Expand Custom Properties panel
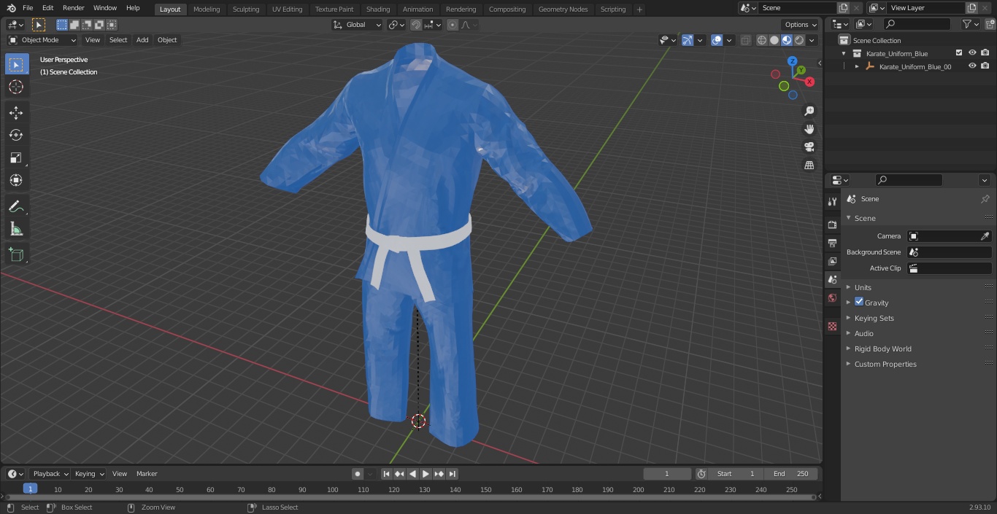Viewport: 997px width, 514px height. (x=885, y=364)
